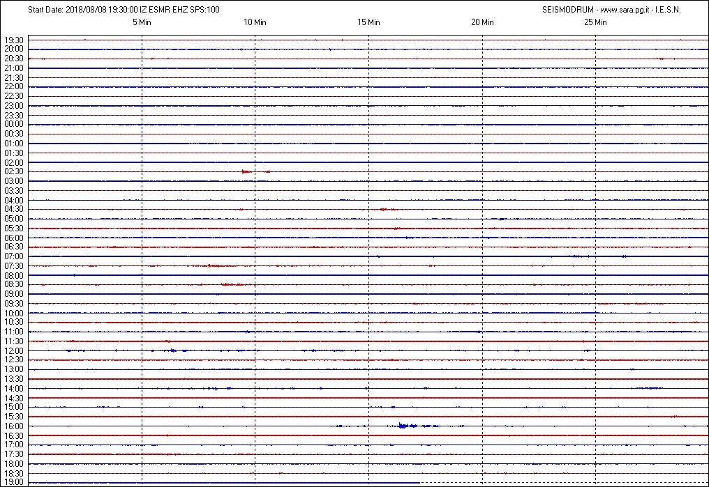
Task: Click the 5 Min axis label
Action: pos(142,22)
